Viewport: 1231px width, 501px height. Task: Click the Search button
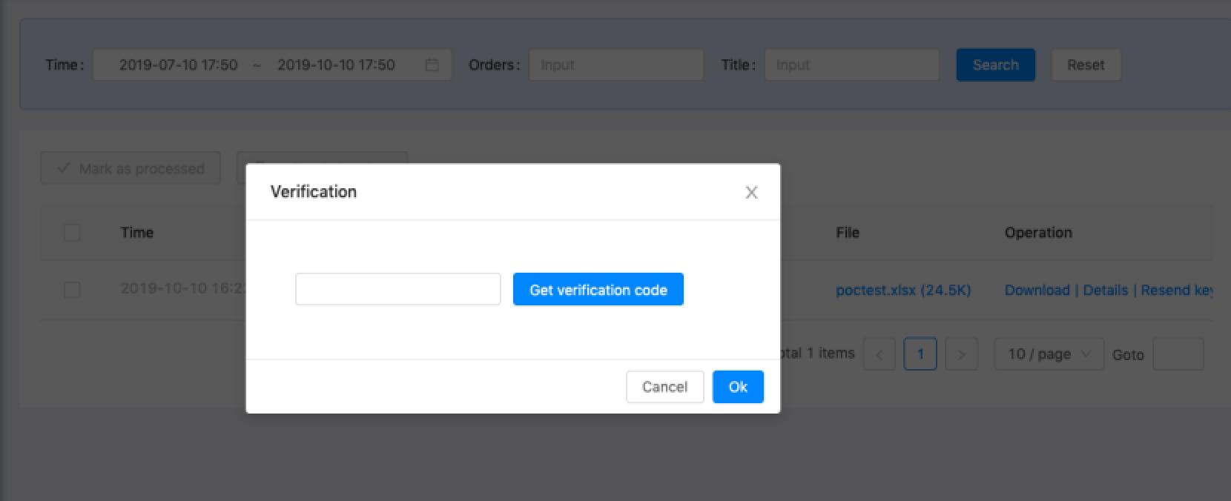point(995,65)
